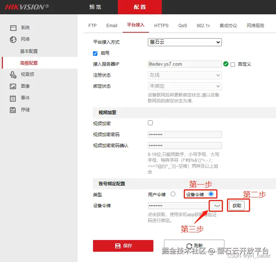Image resolution: width=276 pixels, height=262 pixels.
Task: Click the Hikvision logo
Action: pos(27,7)
